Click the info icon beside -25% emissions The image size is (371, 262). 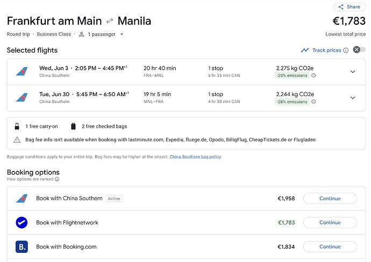click(x=313, y=76)
